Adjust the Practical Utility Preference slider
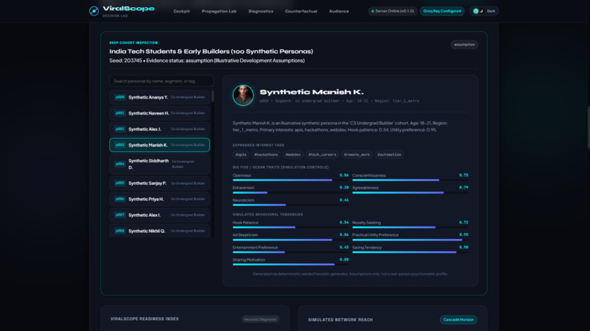Viewport: 590px width, 331px height. [410, 240]
